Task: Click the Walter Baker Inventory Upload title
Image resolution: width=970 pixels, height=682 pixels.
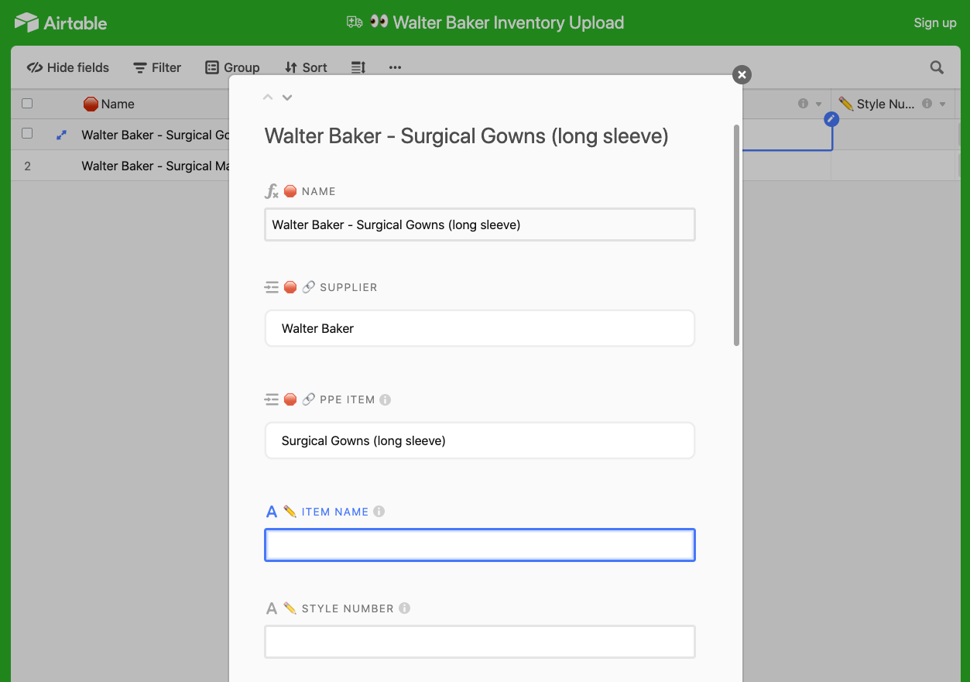Action: 508,22
